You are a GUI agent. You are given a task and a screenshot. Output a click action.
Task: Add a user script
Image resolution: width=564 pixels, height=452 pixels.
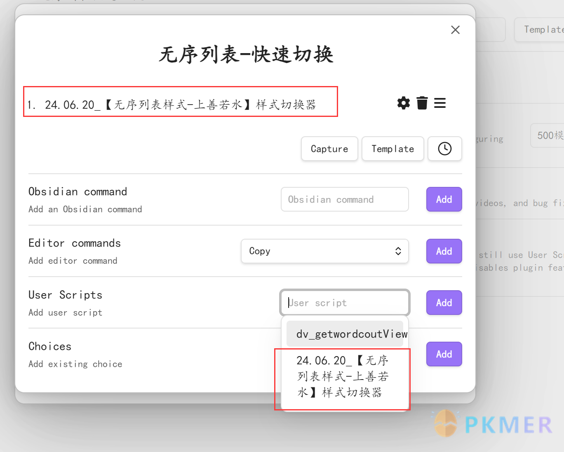click(x=444, y=303)
